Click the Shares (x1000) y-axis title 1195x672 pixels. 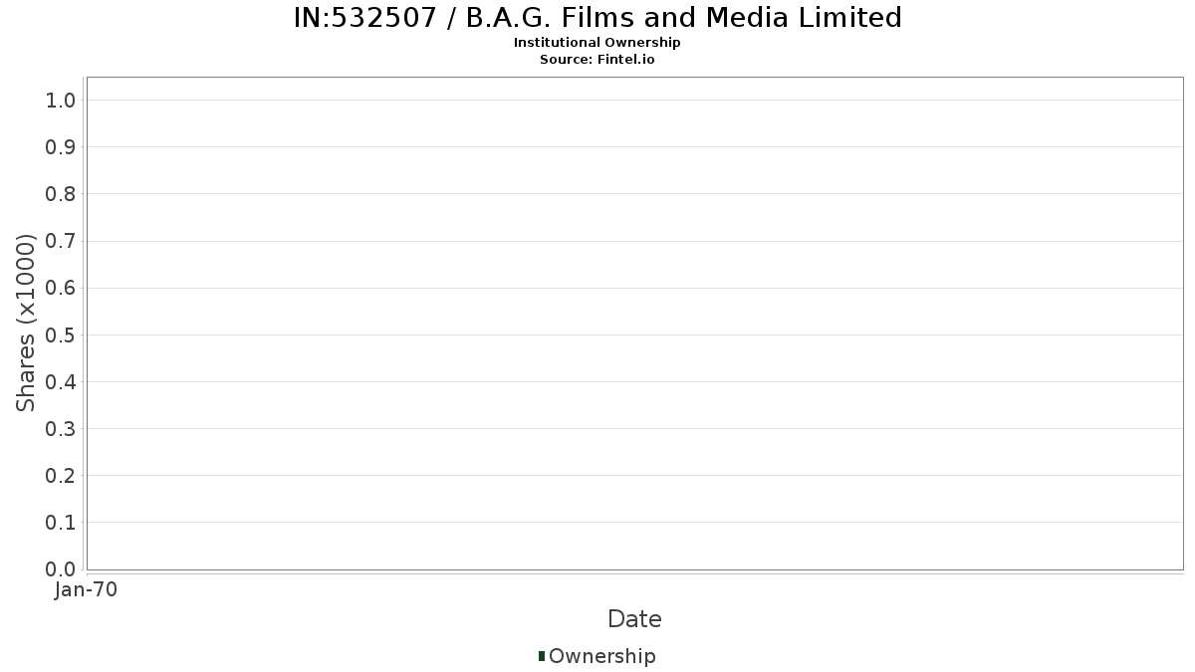[27, 323]
